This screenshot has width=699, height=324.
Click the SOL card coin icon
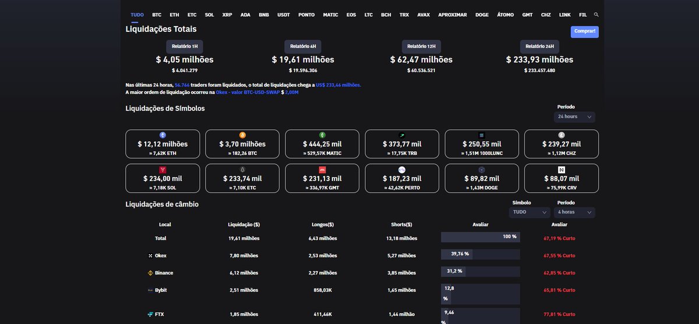pos(163,169)
